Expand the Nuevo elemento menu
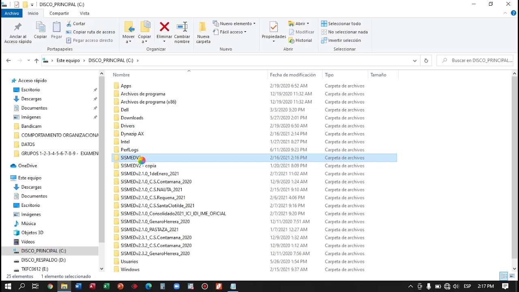Screen dimensions: 519x292 pos(234,24)
